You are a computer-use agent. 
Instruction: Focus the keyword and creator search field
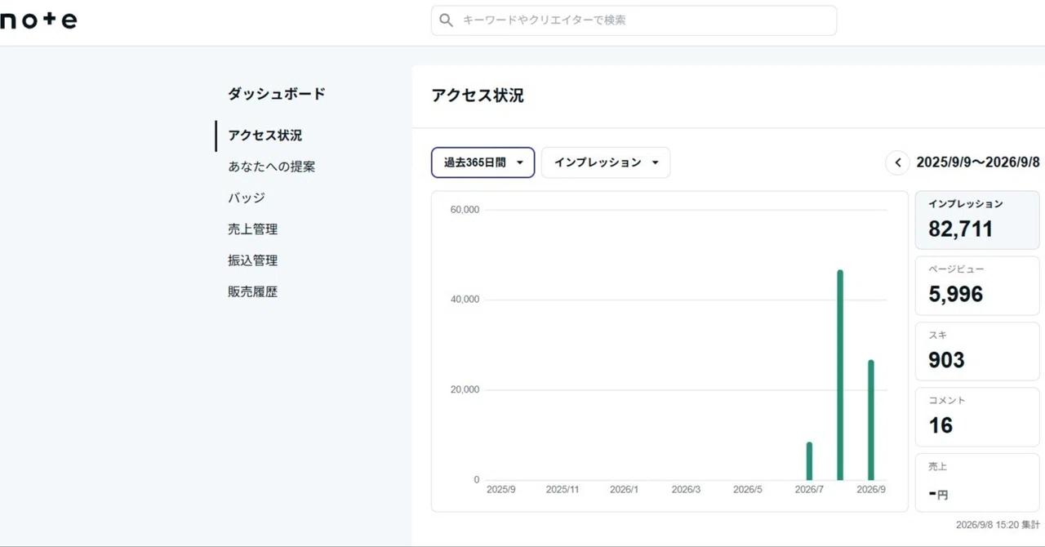(x=634, y=20)
